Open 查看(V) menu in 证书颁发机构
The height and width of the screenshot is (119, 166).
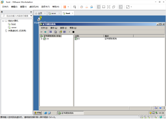pyautogui.click(x=63, y=28)
